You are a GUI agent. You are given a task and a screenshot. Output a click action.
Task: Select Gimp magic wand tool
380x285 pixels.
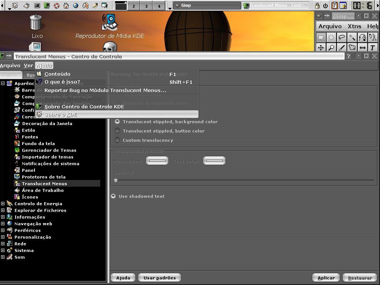(352, 37)
